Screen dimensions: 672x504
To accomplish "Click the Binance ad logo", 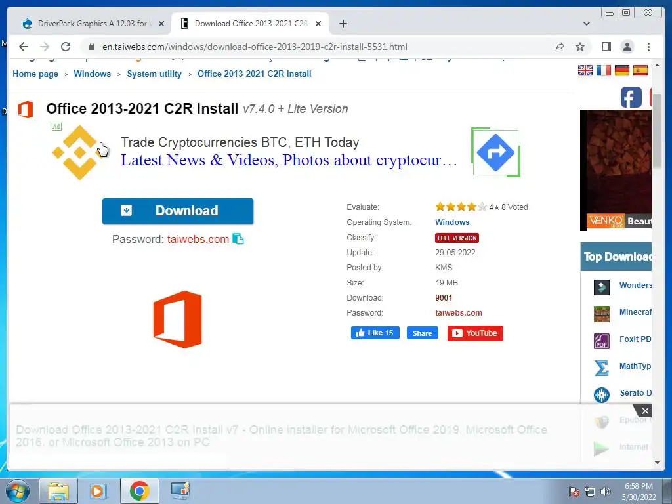I will pyautogui.click(x=79, y=152).
